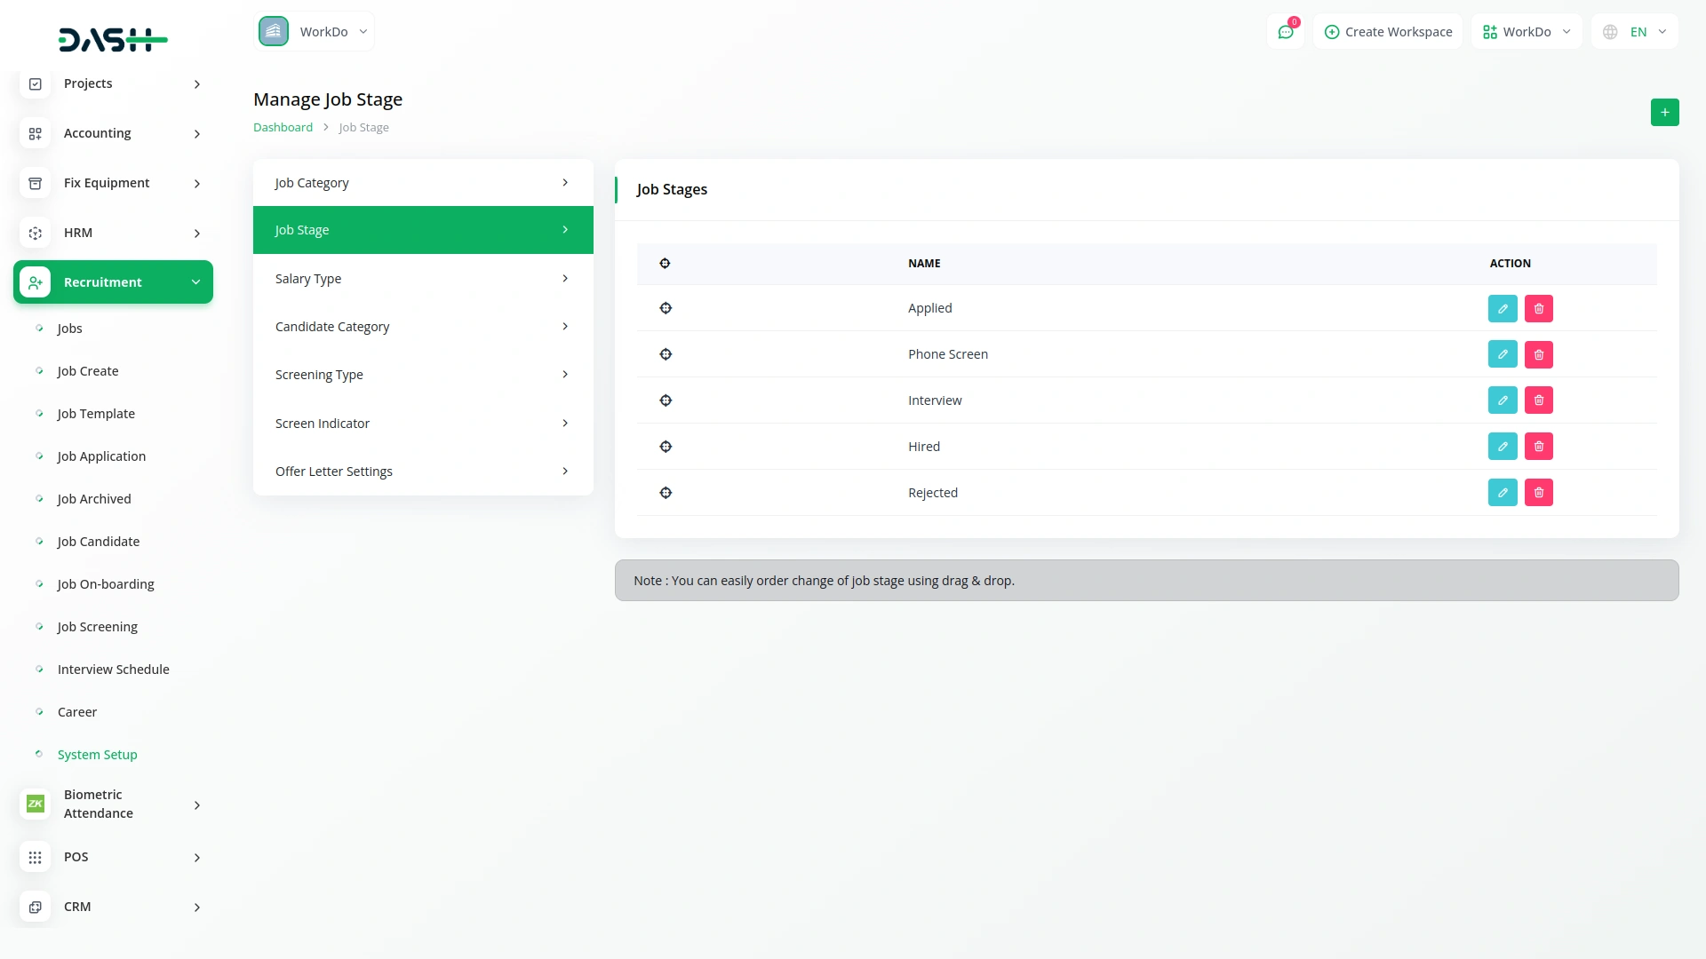Expand the CRM menu chevron

[x=197, y=907]
